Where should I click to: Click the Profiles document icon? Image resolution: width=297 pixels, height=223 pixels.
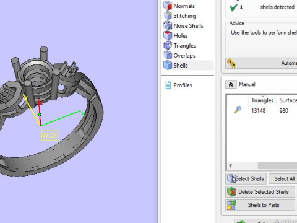(x=168, y=85)
